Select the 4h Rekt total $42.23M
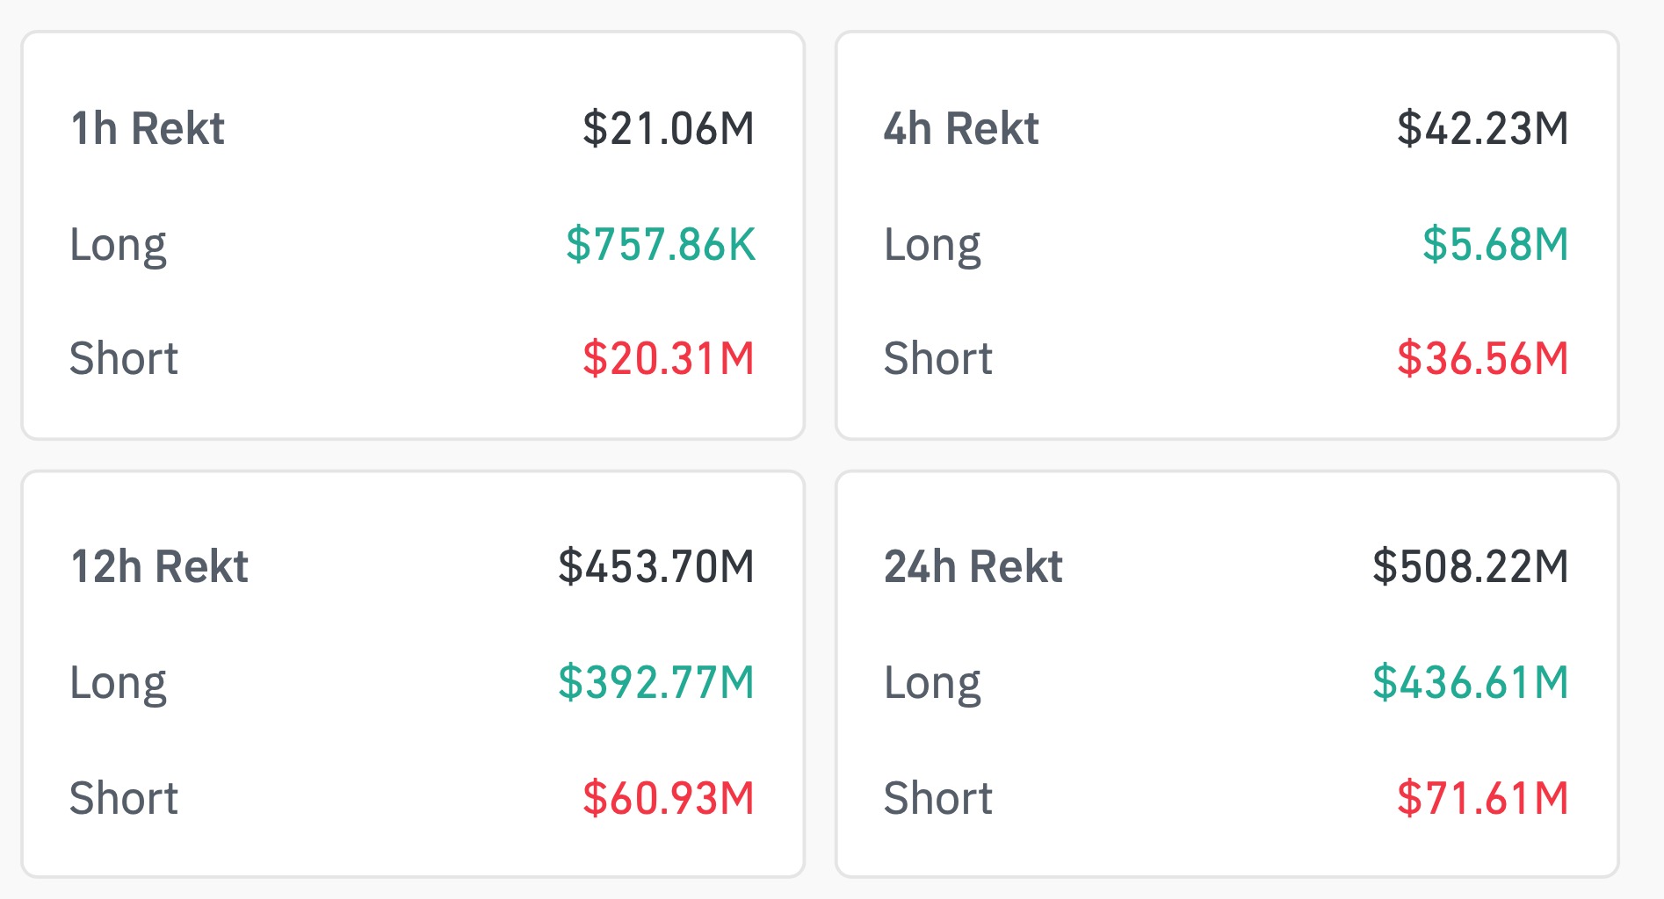 click(1482, 129)
